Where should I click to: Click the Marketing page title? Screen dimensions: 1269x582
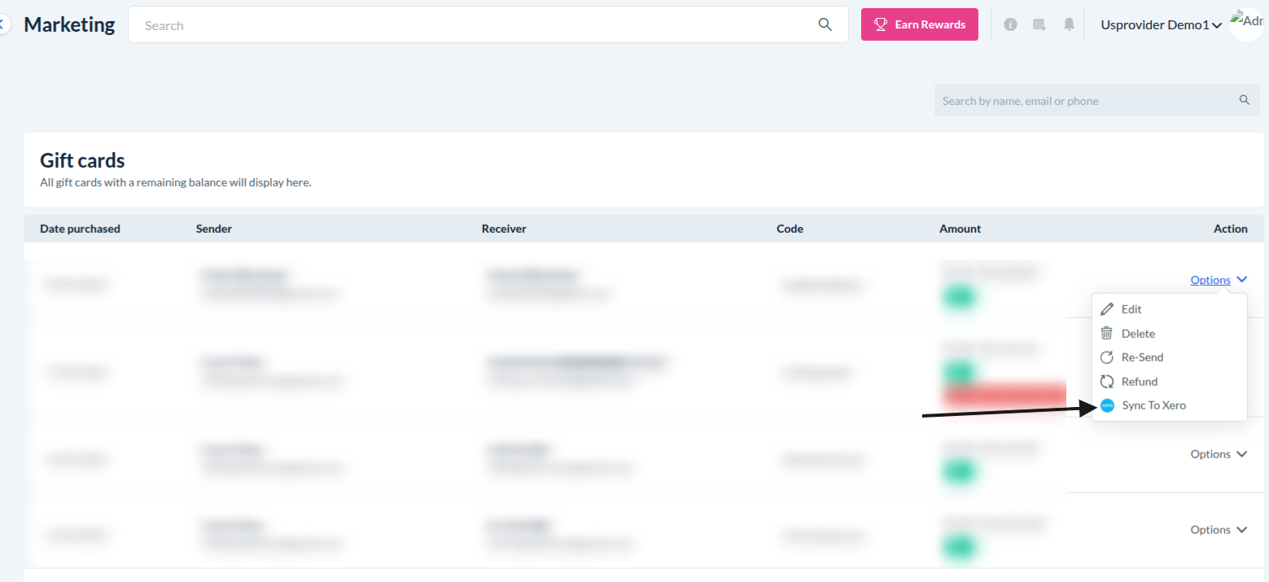click(69, 24)
